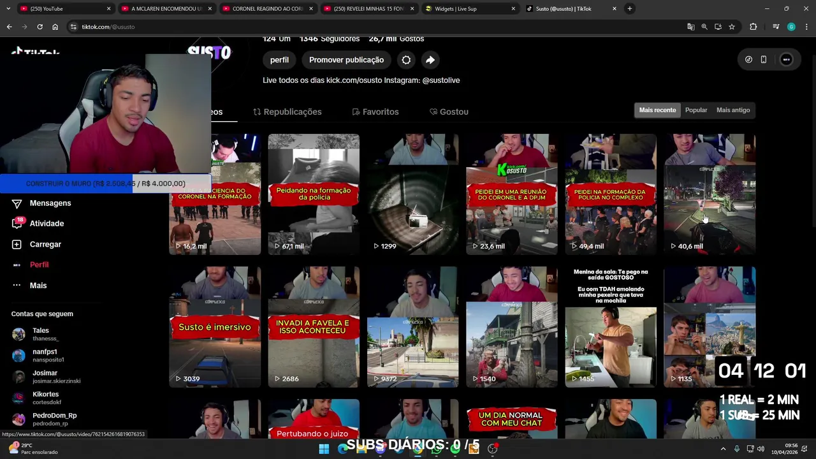816x459 pixels.
Task: Open followed account Josimar
Action: point(46,377)
